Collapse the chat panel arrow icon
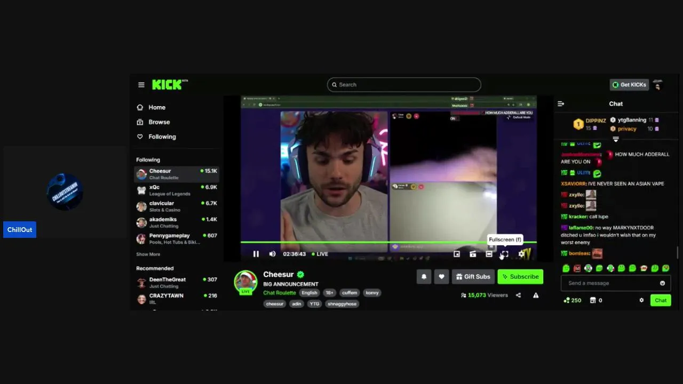The height and width of the screenshot is (384, 683). [x=561, y=104]
